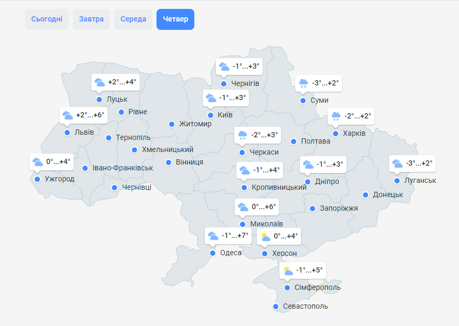Click the Житомир city marker dot
The height and width of the screenshot is (326, 459).
pyautogui.click(x=172, y=124)
